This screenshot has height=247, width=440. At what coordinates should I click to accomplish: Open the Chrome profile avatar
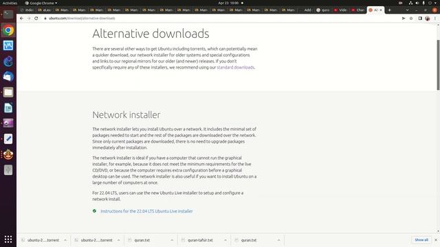pyautogui.click(x=428, y=19)
